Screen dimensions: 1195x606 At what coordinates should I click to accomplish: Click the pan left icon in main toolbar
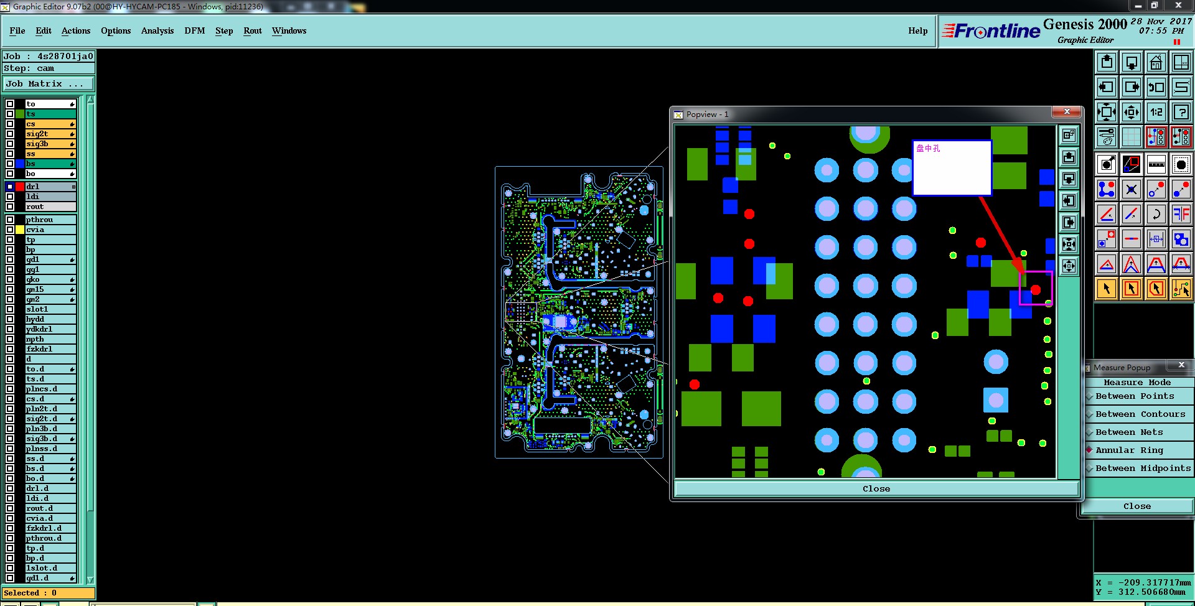1107,87
